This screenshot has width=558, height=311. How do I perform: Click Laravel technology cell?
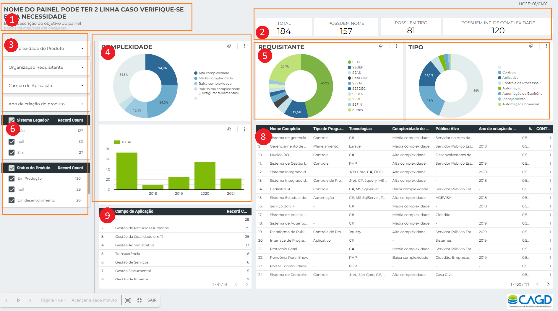pos(355,146)
